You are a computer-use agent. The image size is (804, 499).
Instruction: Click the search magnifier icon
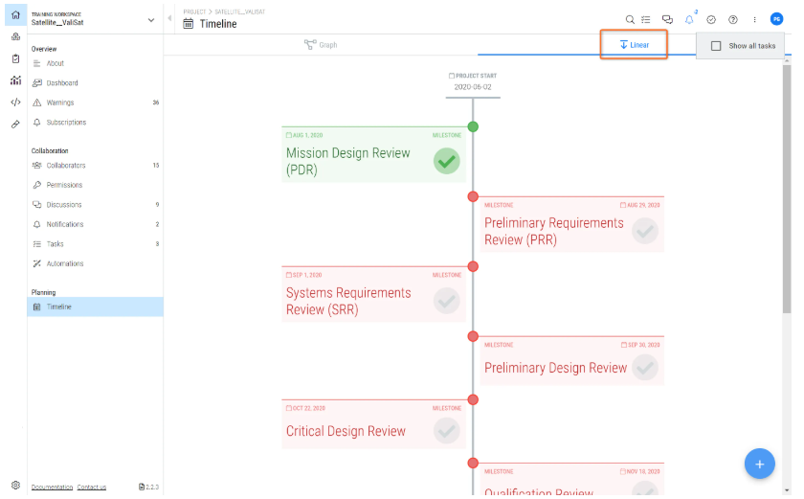(x=630, y=19)
